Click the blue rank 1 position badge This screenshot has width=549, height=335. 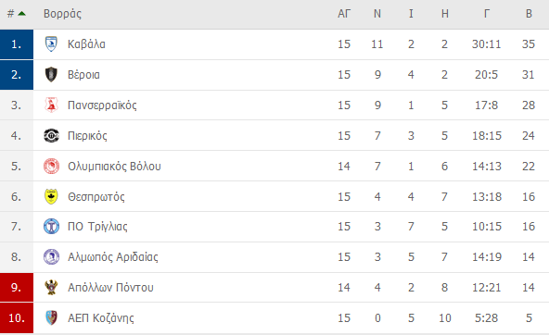[x=17, y=44]
